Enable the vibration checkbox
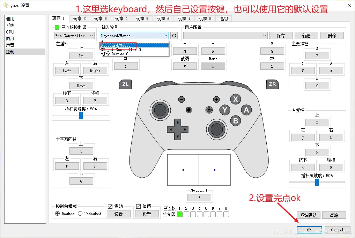The width and height of the screenshot is (355, 238). click(x=110, y=206)
